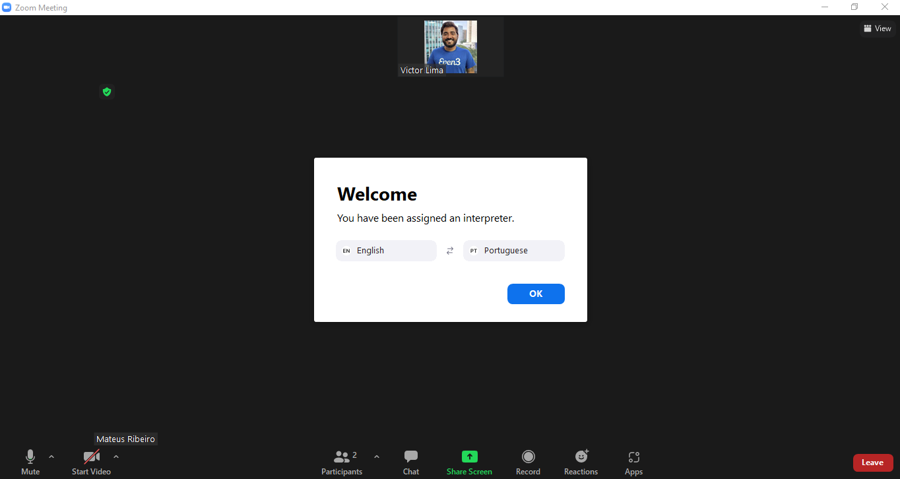Viewport: 900px width, 479px height.
Task: Open the Reactions menu
Action: [x=581, y=462]
